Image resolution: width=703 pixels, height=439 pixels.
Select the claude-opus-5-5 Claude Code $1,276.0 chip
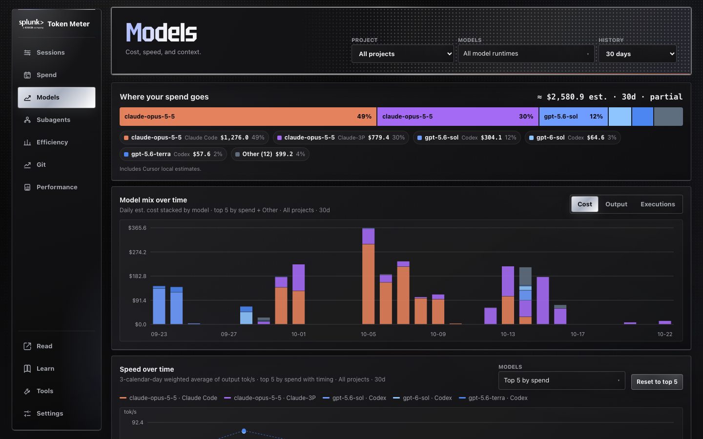[194, 138]
